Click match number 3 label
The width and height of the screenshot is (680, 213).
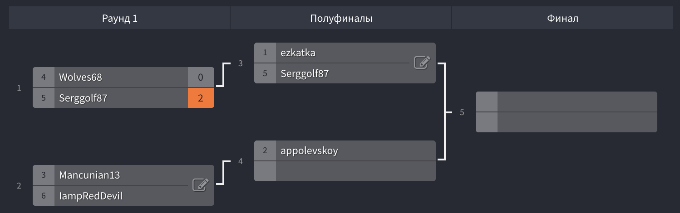pos(241,63)
